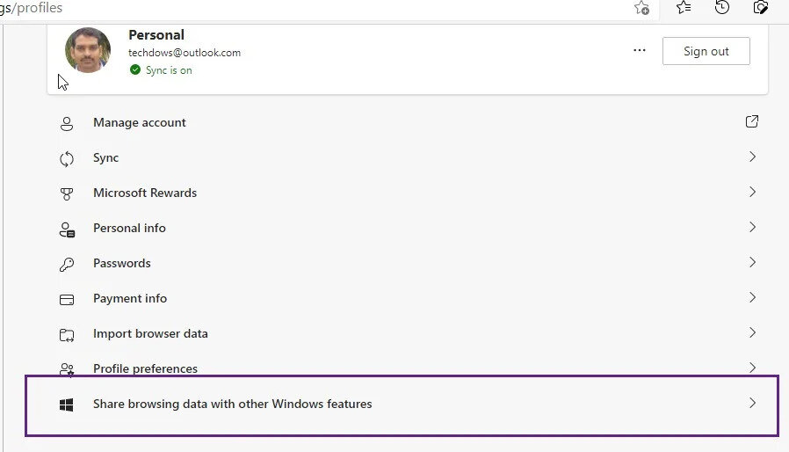Viewport: 789px width, 452px height.
Task: Open Manage account external link icon
Action: pyautogui.click(x=752, y=121)
